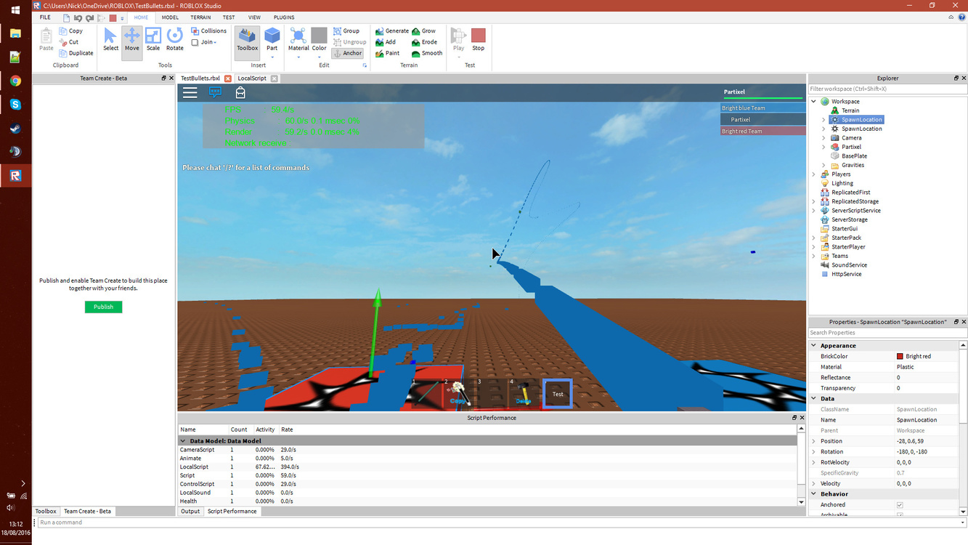Switch to the TERRAIN ribbon tab
The height and width of the screenshot is (545, 968).
(200, 17)
